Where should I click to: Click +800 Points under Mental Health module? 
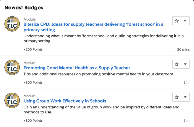pyautogui.click(x=33, y=82)
